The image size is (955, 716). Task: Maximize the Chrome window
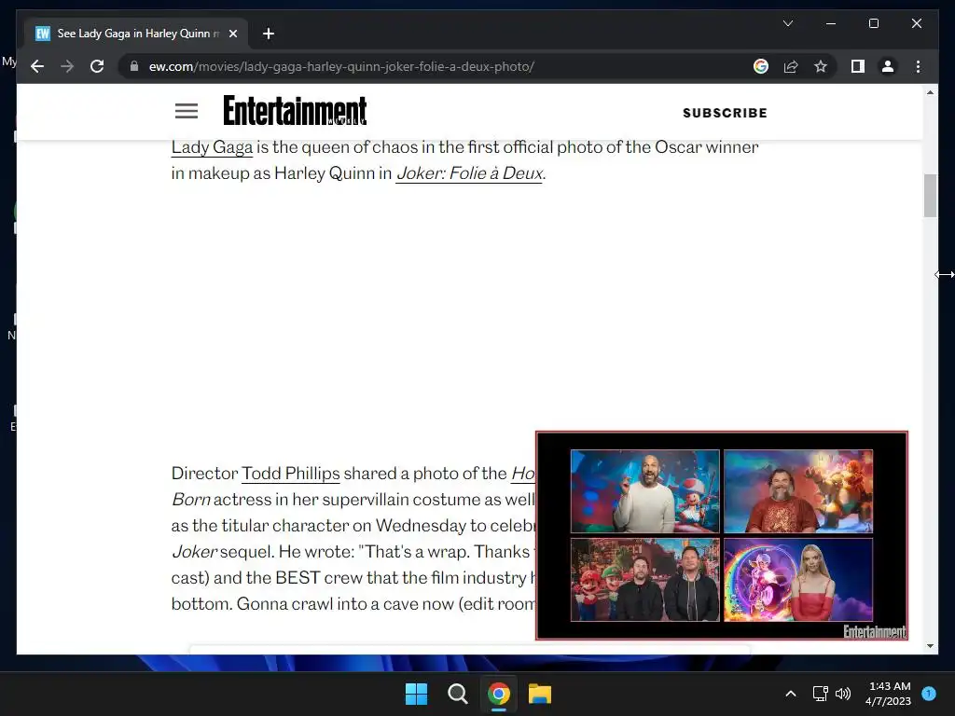click(x=873, y=23)
